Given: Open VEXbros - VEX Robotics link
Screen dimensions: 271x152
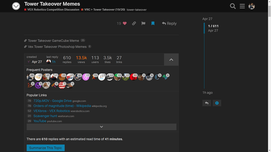Looking at the screenshot, I should 51,111.
